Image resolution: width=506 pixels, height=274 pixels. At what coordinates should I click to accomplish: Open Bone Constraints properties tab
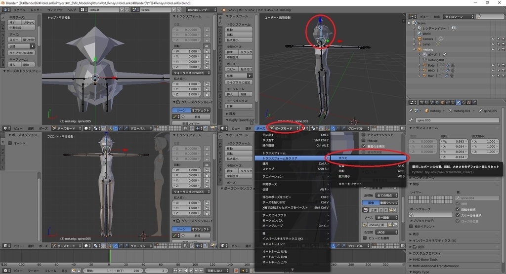coord(464,103)
